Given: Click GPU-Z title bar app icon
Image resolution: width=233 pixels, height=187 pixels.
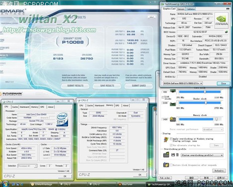Looking at the screenshot, I should tap(163, 4).
